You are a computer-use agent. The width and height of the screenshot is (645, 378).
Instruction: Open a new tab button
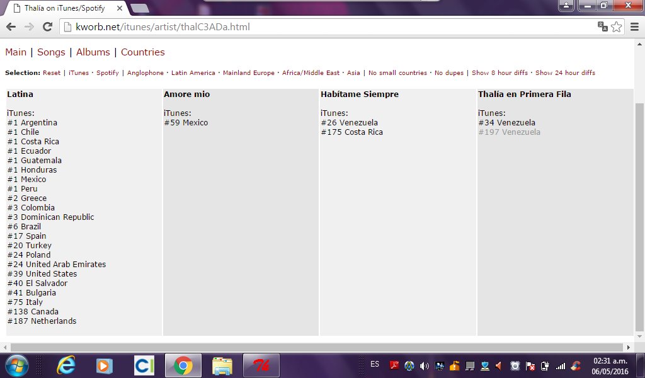pos(140,8)
